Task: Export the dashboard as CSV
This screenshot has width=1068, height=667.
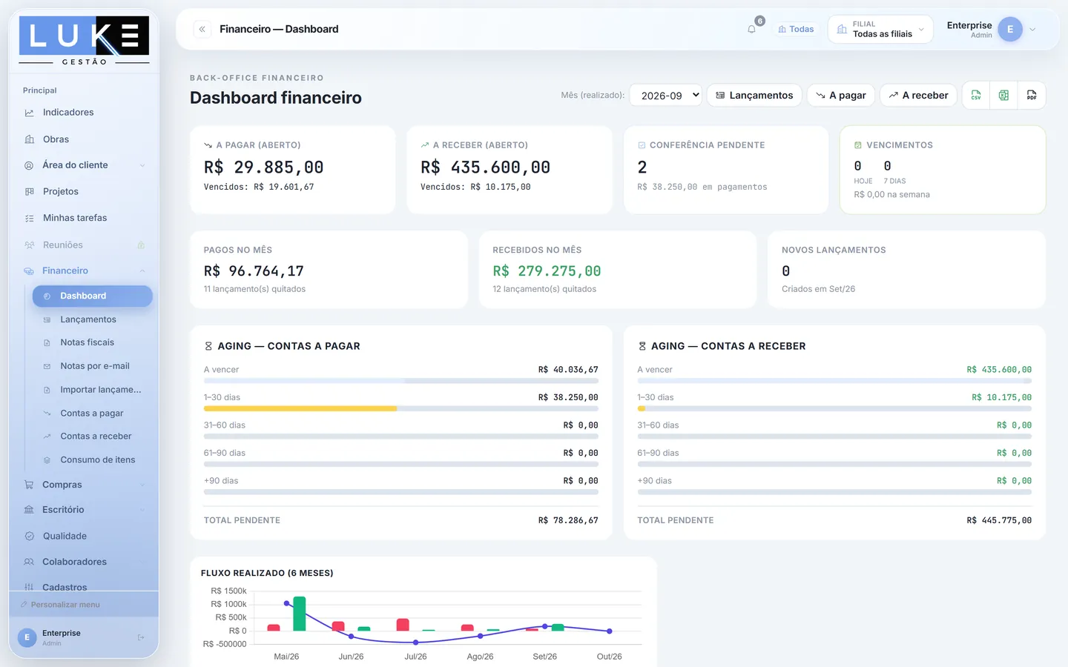Action: point(976,96)
